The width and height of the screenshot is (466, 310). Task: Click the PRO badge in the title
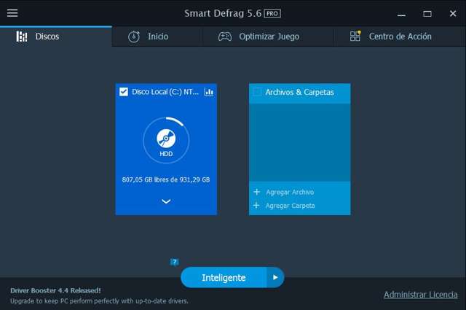272,13
